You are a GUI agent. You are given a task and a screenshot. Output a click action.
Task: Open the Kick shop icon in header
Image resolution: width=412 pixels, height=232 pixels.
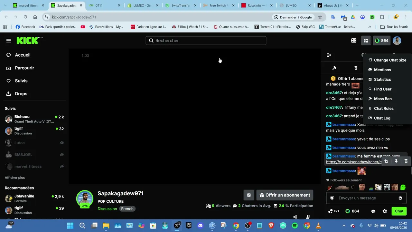354,41
